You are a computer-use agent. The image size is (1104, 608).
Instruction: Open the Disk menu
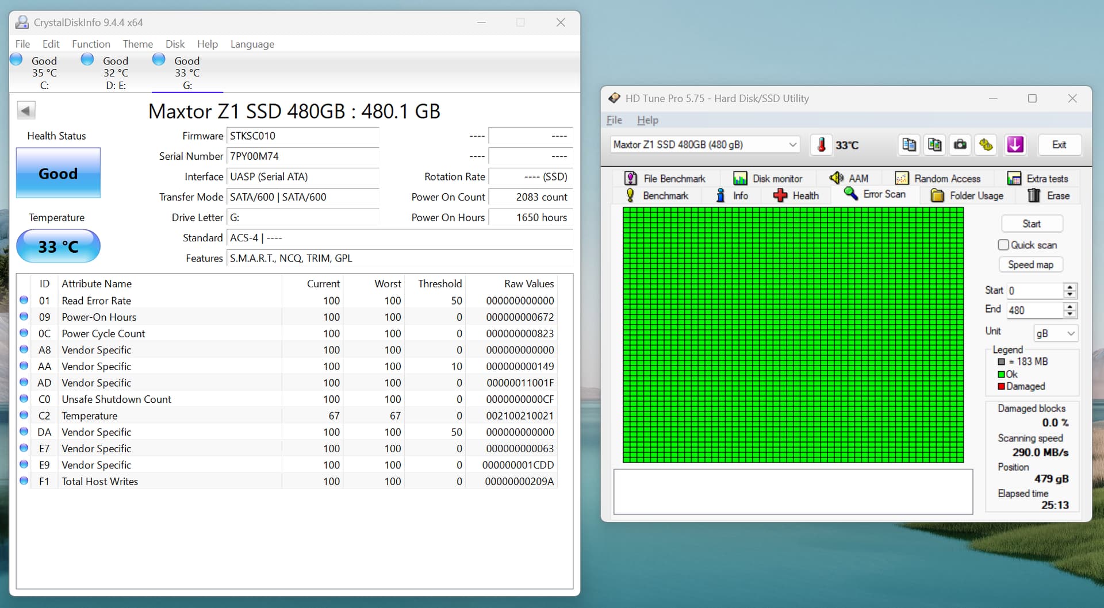tap(175, 44)
